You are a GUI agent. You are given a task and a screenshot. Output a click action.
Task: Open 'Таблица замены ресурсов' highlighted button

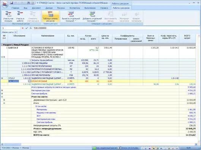51,16
